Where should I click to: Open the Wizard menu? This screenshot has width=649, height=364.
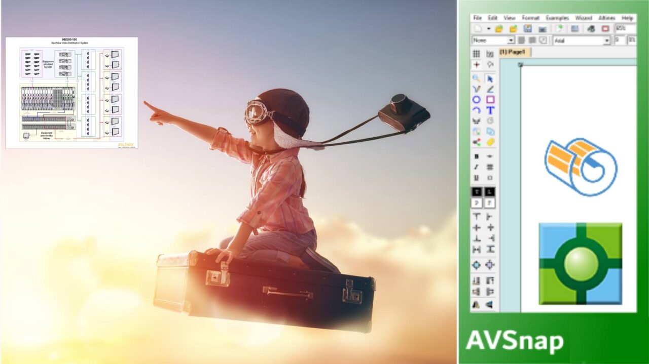[585, 18]
